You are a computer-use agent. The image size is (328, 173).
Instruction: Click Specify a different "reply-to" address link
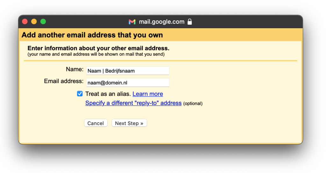133,103
